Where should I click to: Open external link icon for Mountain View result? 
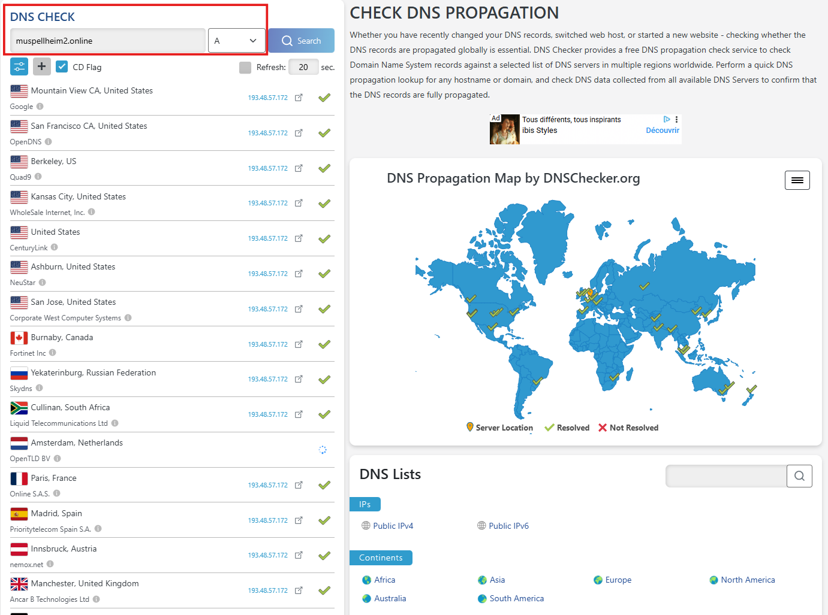click(299, 98)
